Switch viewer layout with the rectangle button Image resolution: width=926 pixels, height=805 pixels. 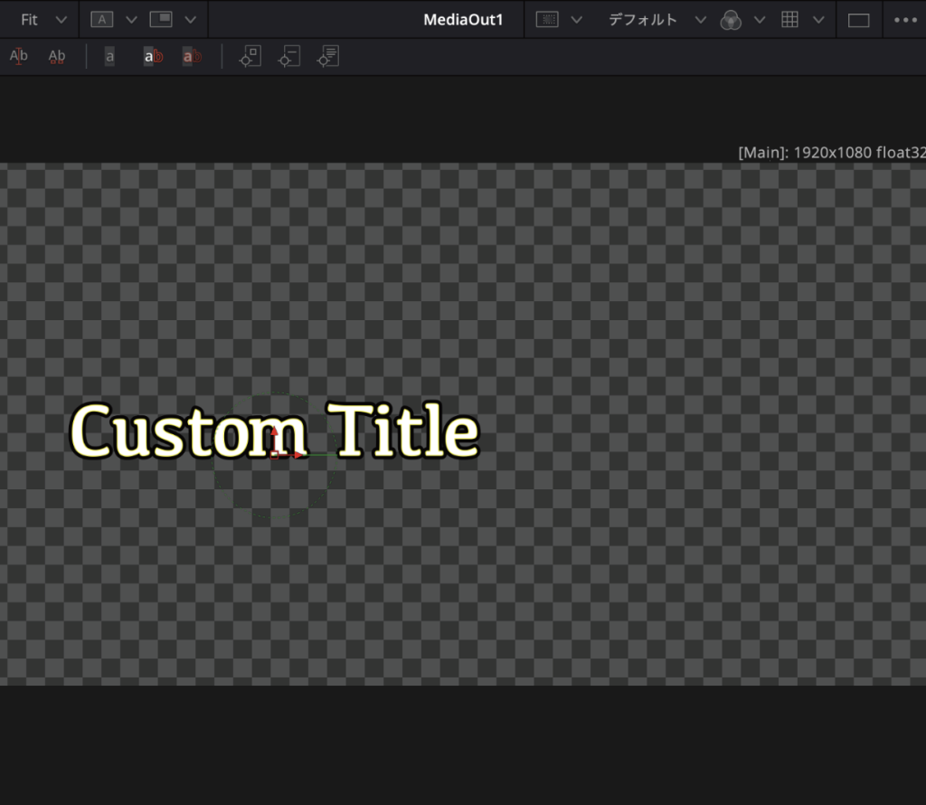(858, 20)
